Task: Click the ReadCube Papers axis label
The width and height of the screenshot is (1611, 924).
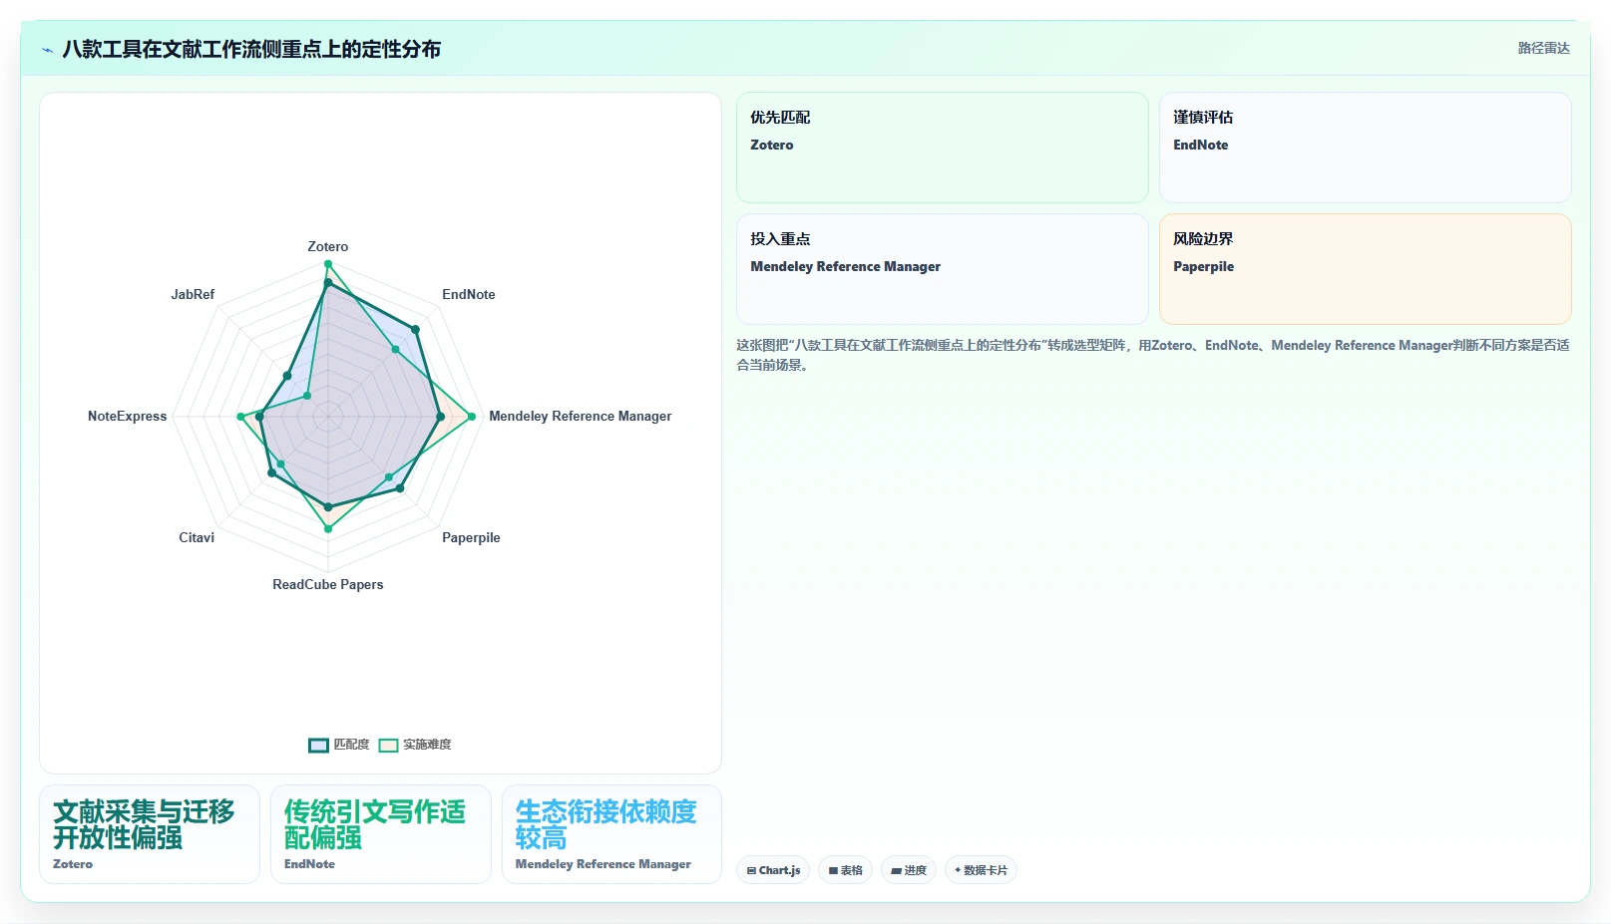Action: (328, 584)
